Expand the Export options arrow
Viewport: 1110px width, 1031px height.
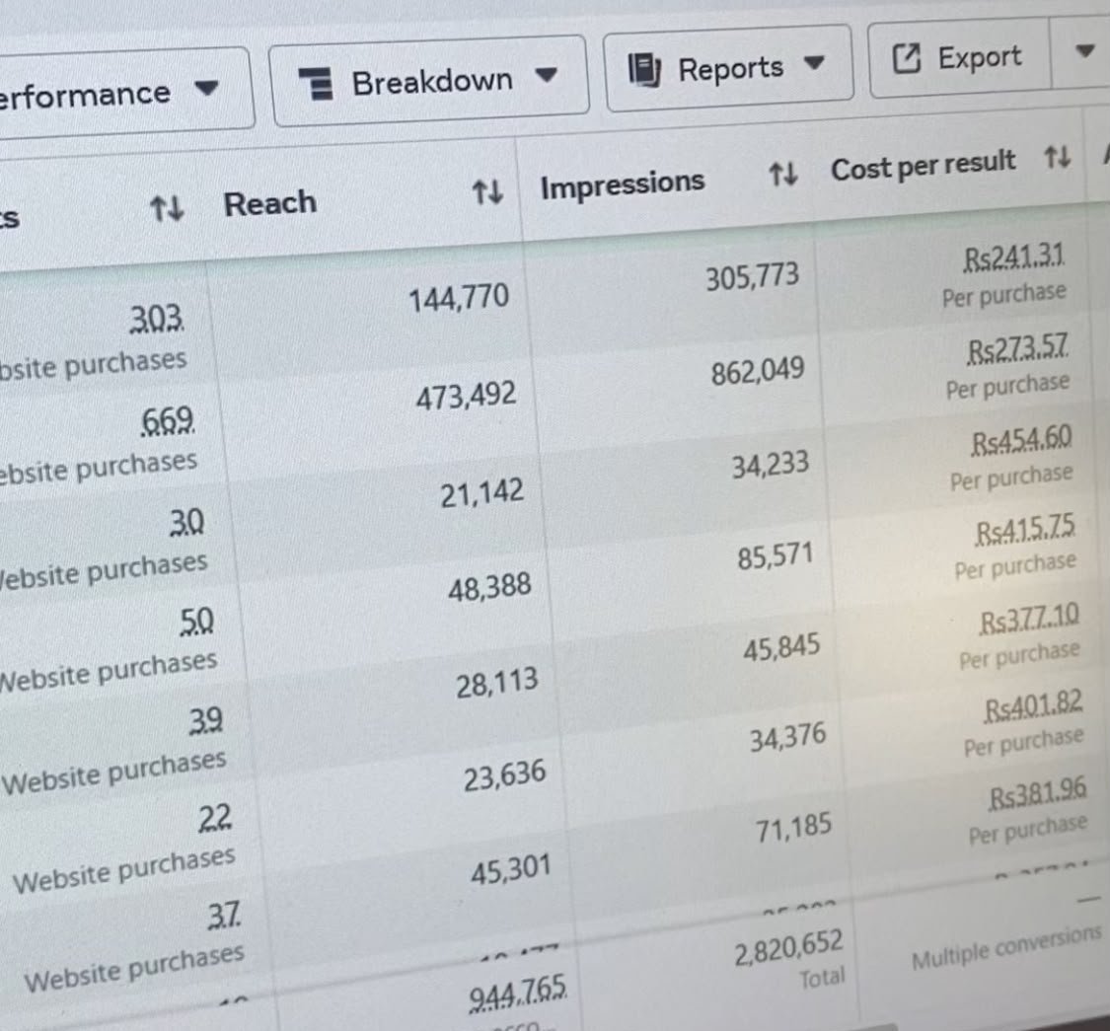pos(1083,51)
